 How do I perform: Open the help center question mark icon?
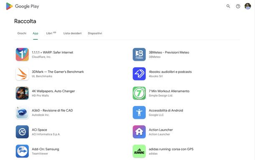pos(238,6)
